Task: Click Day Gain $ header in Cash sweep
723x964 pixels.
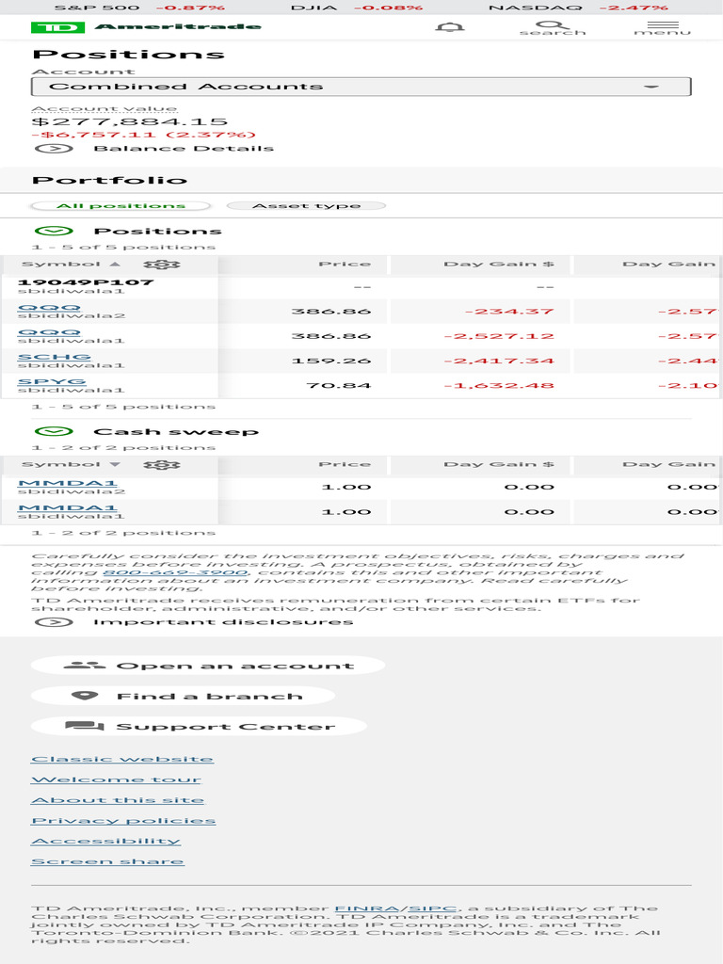Action: pos(499,464)
